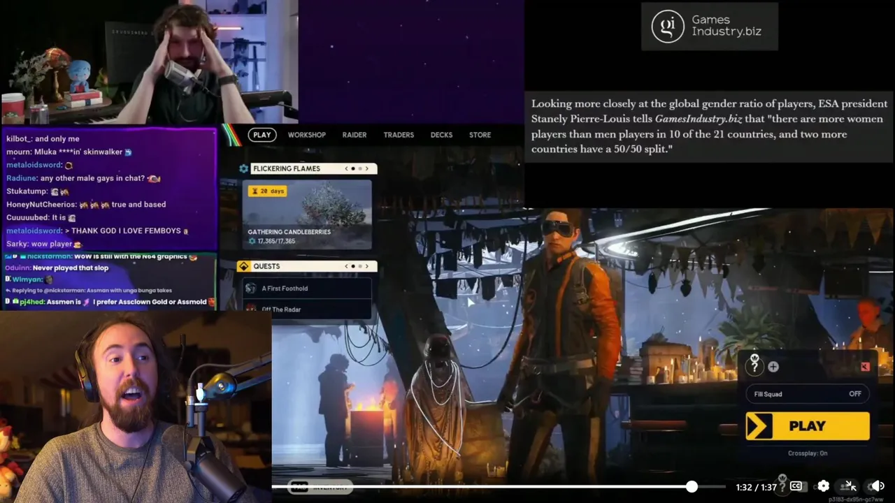The image size is (895, 503).
Task: Click the Crossplay: On label
Action: pos(808,453)
